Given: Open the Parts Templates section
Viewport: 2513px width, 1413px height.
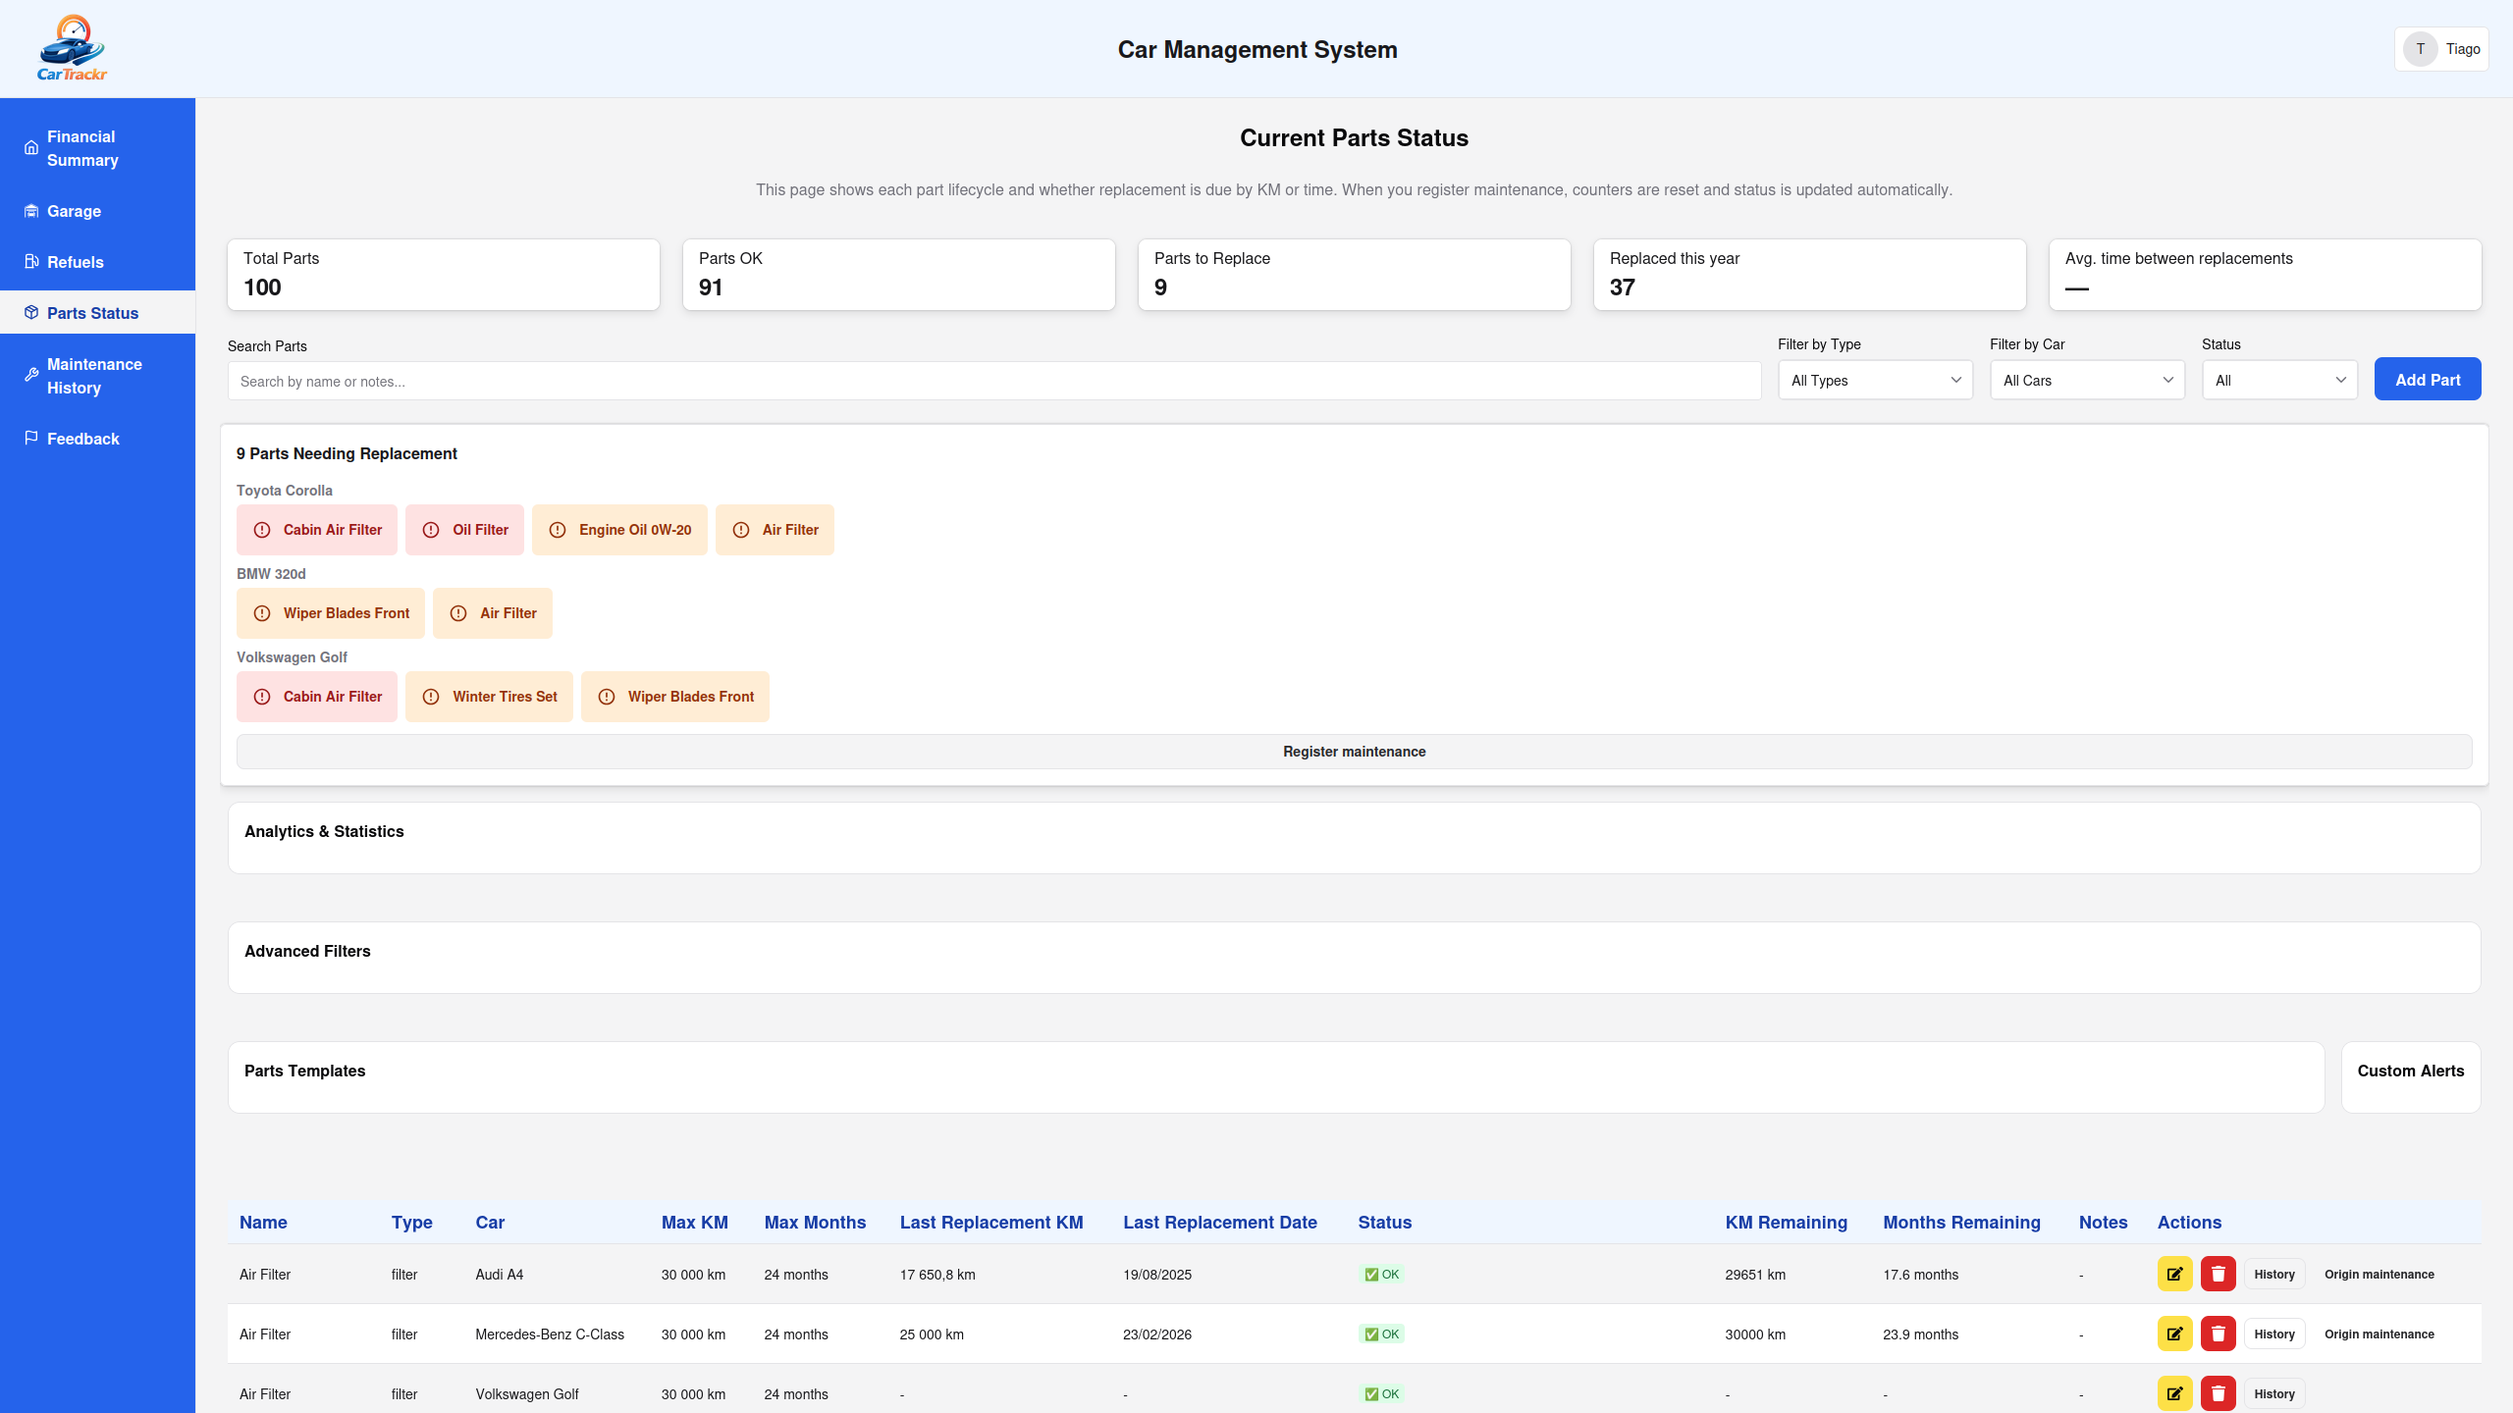Looking at the screenshot, I should tap(304, 1071).
